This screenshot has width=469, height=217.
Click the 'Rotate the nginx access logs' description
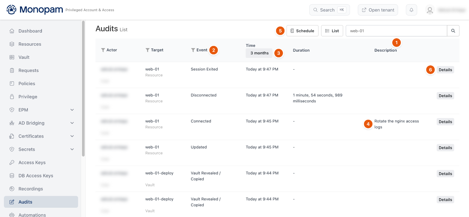397,124
